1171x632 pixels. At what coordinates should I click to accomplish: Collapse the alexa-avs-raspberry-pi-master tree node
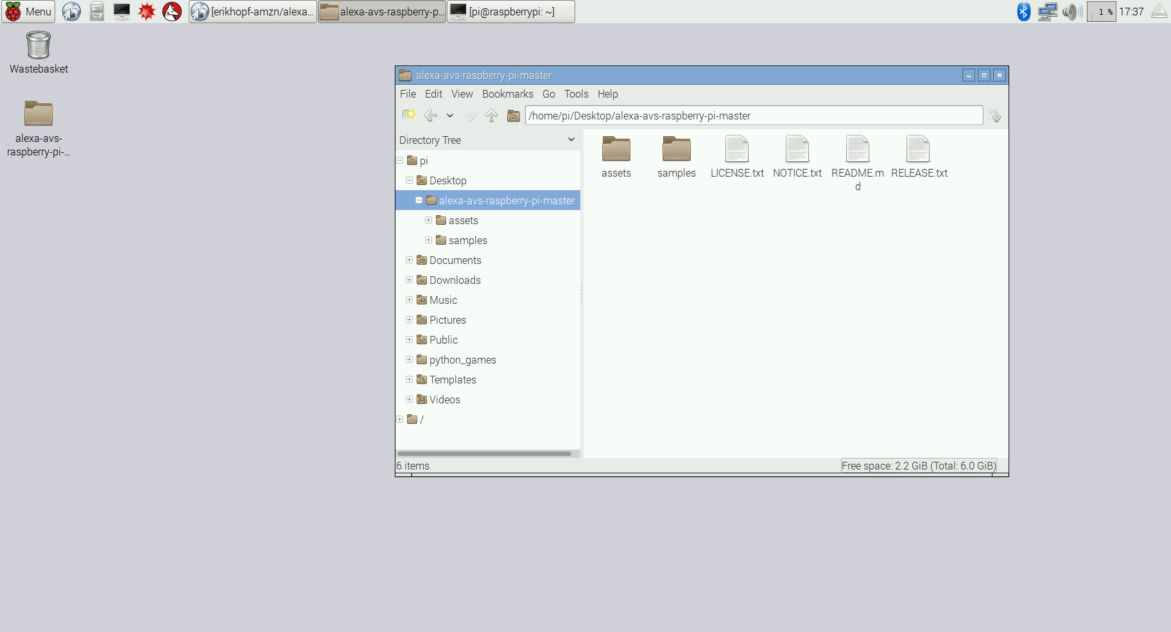pyautogui.click(x=419, y=200)
